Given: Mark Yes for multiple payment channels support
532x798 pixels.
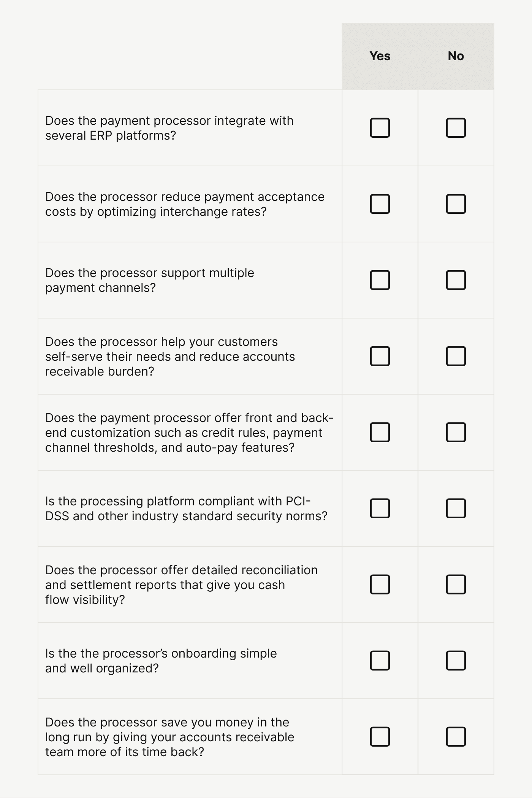Looking at the screenshot, I should [x=380, y=280].
